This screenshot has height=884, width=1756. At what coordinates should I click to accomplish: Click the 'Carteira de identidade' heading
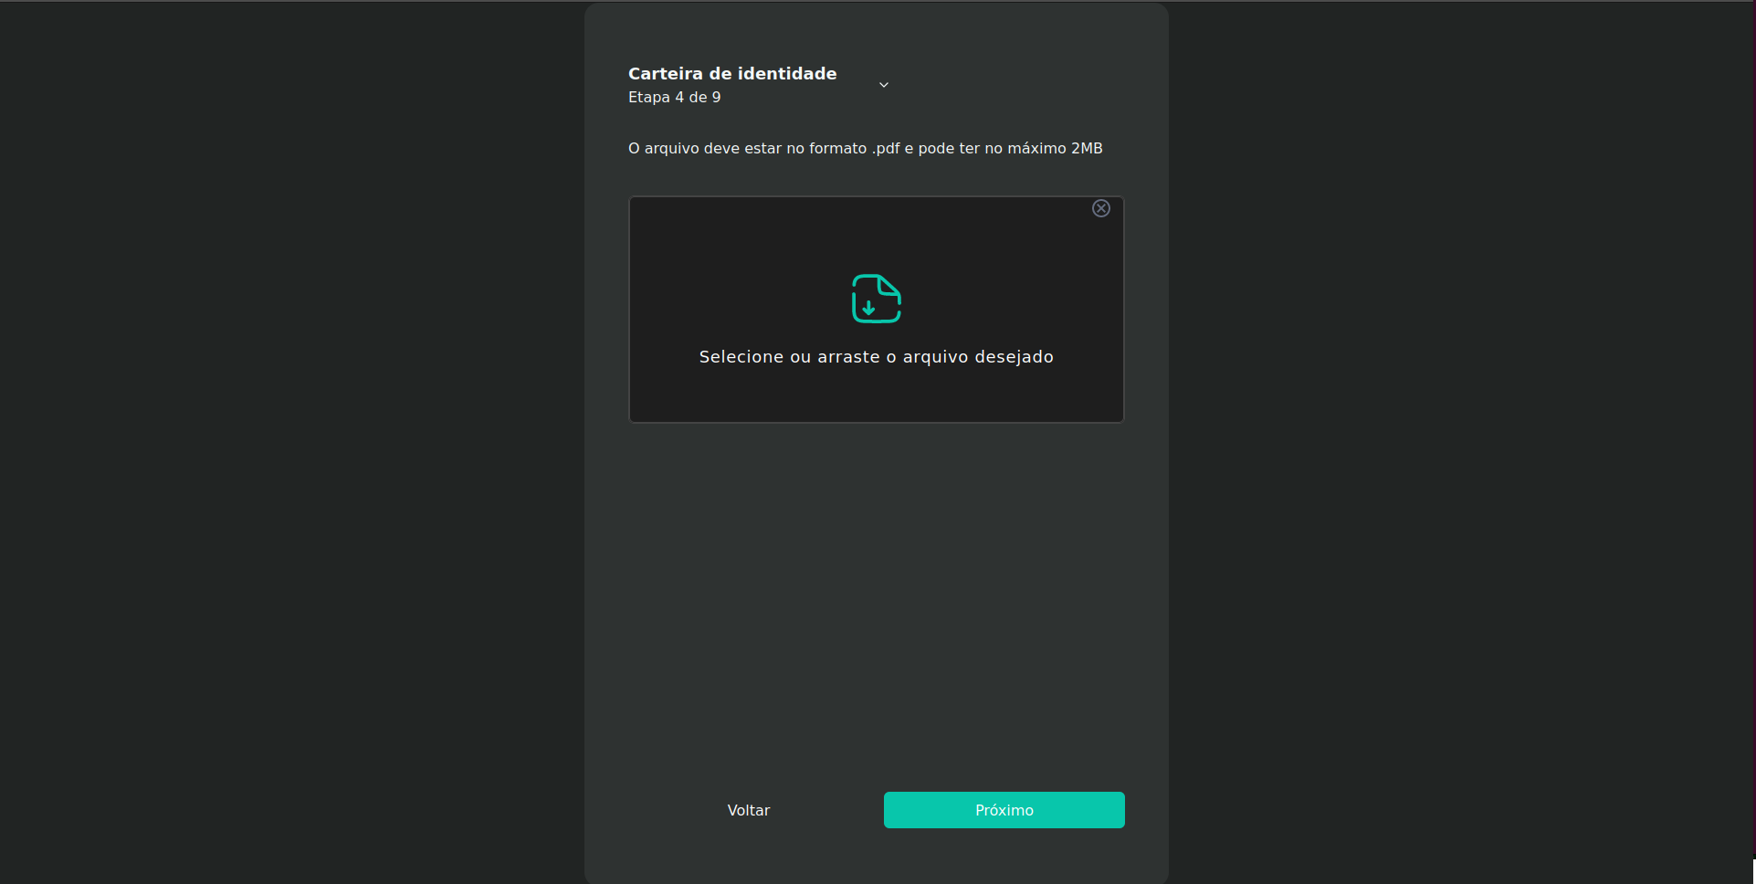coord(732,73)
